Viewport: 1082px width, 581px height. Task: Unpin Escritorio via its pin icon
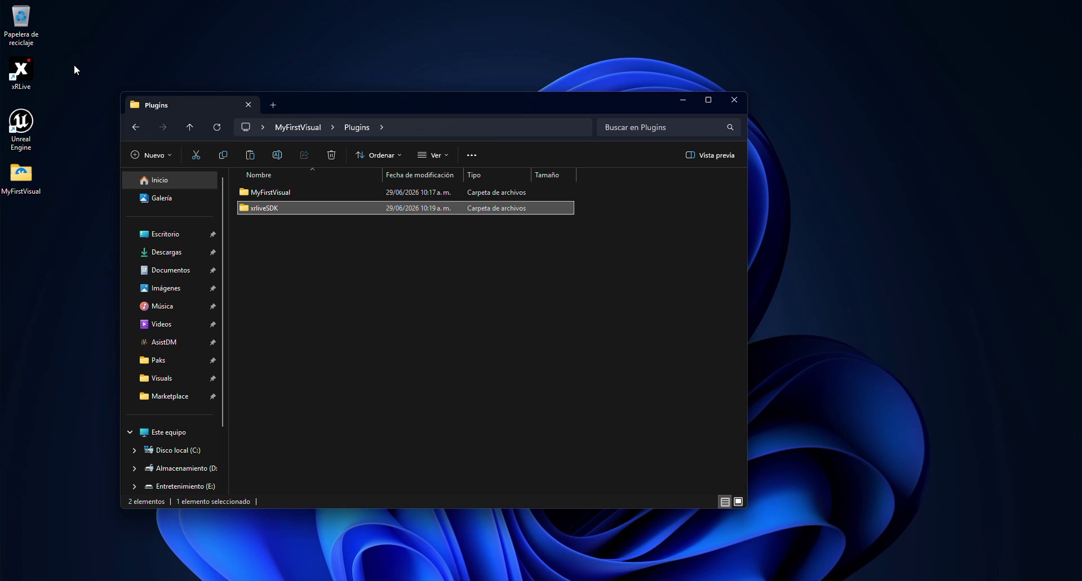(x=213, y=234)
